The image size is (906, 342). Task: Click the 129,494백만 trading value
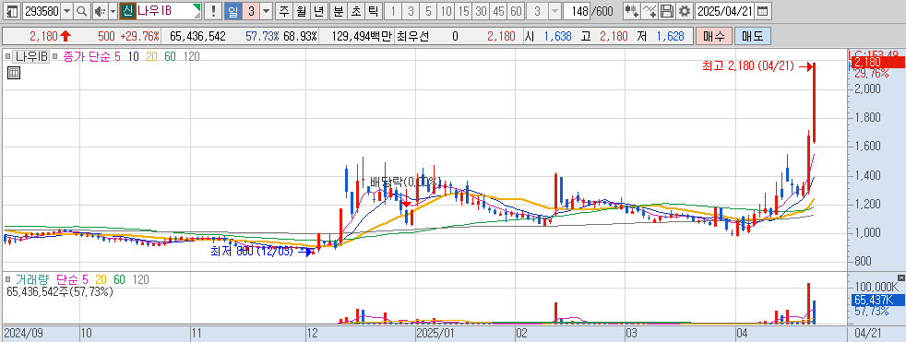(x=363, y=36)
